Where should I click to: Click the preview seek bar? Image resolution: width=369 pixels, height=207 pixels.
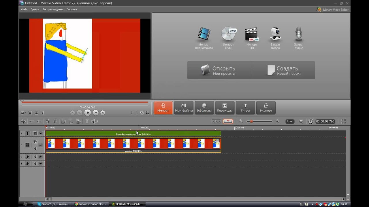click(85, 102)
